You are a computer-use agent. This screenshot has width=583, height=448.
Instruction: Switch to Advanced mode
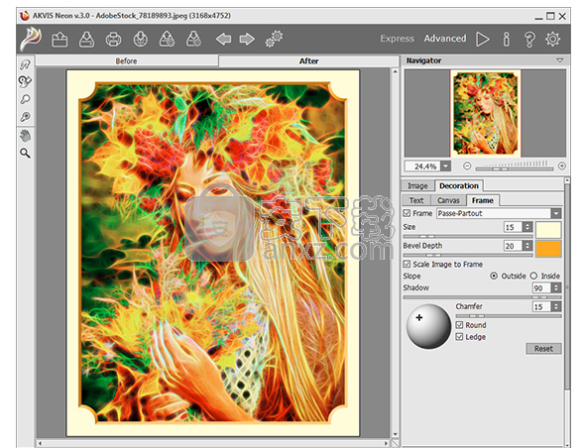click(x=444, y=39)
